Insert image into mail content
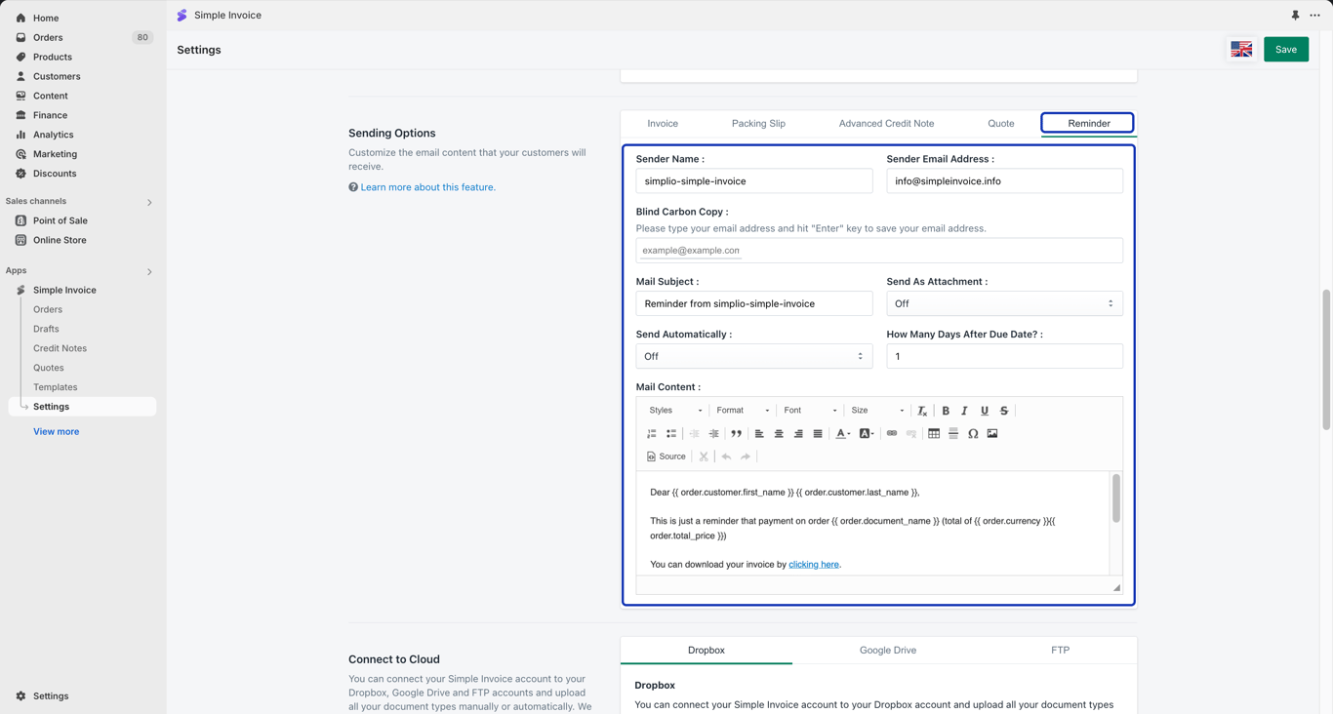 click(992, 433)
